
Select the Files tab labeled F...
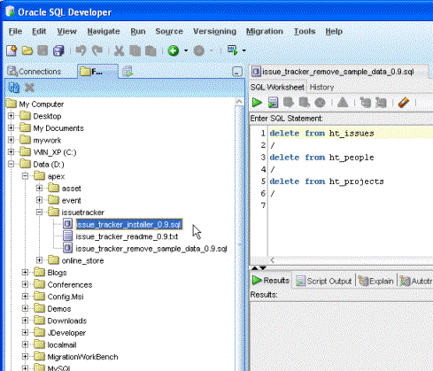pyautogui.click(x=97, y=72)
